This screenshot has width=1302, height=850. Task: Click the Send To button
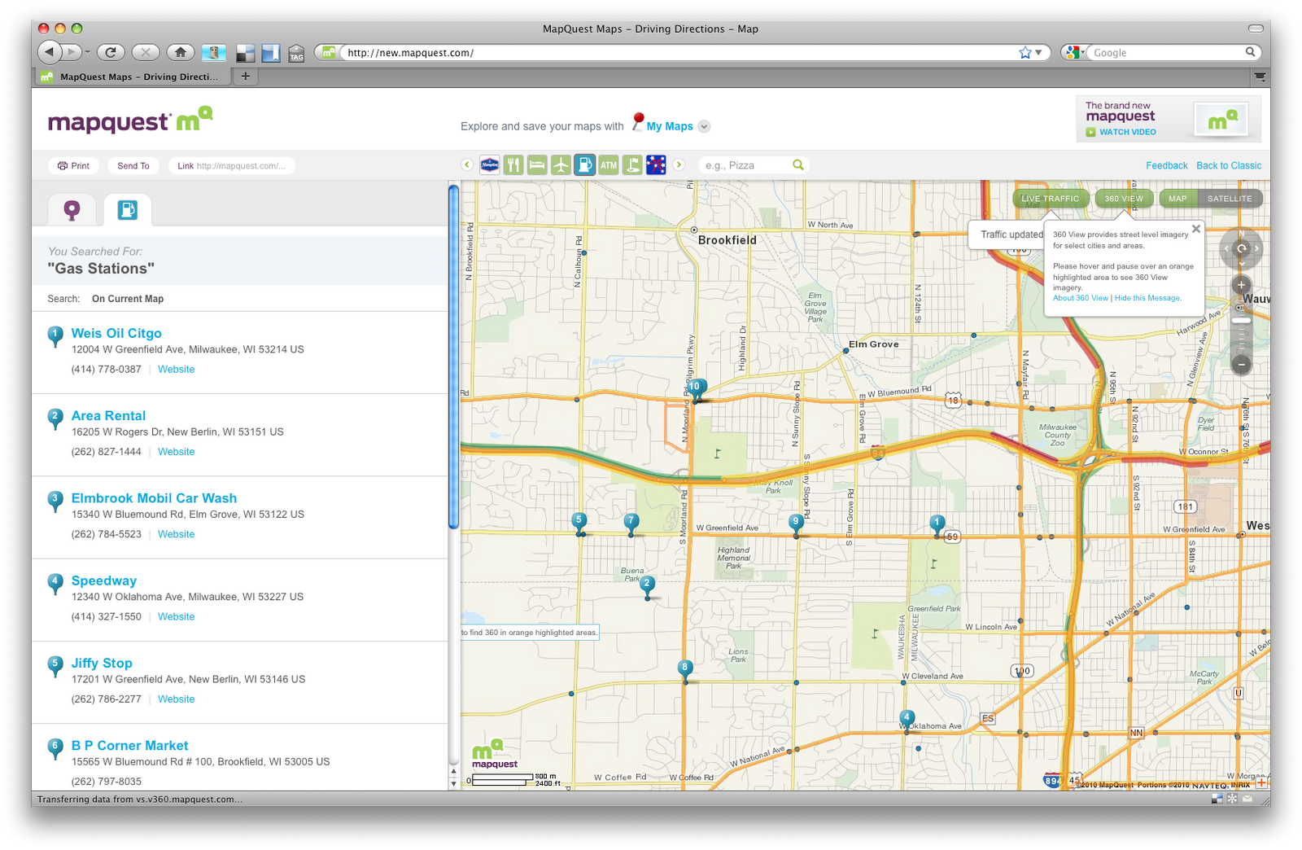coord(133,166)
